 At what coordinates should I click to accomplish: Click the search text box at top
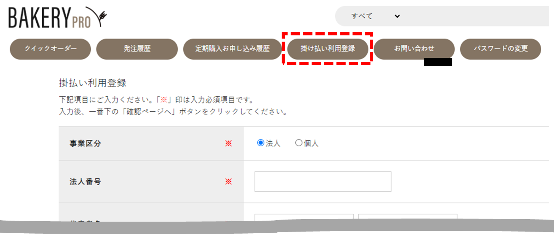[477, 16]
